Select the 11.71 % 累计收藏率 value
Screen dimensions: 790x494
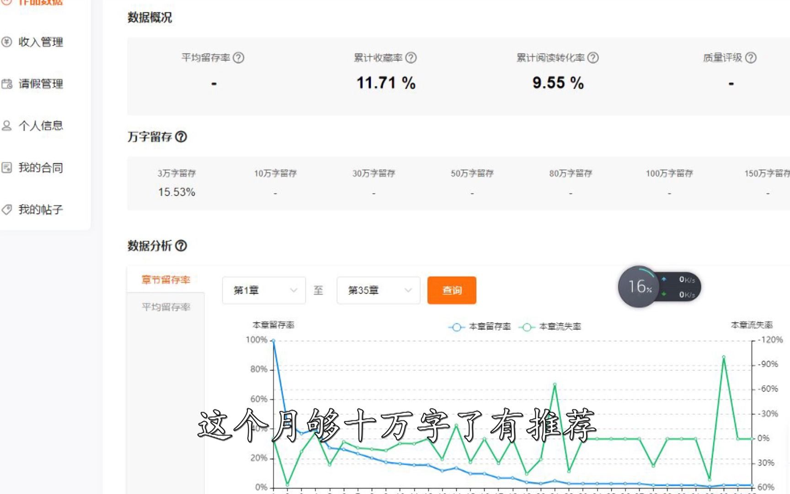(386, 83)
